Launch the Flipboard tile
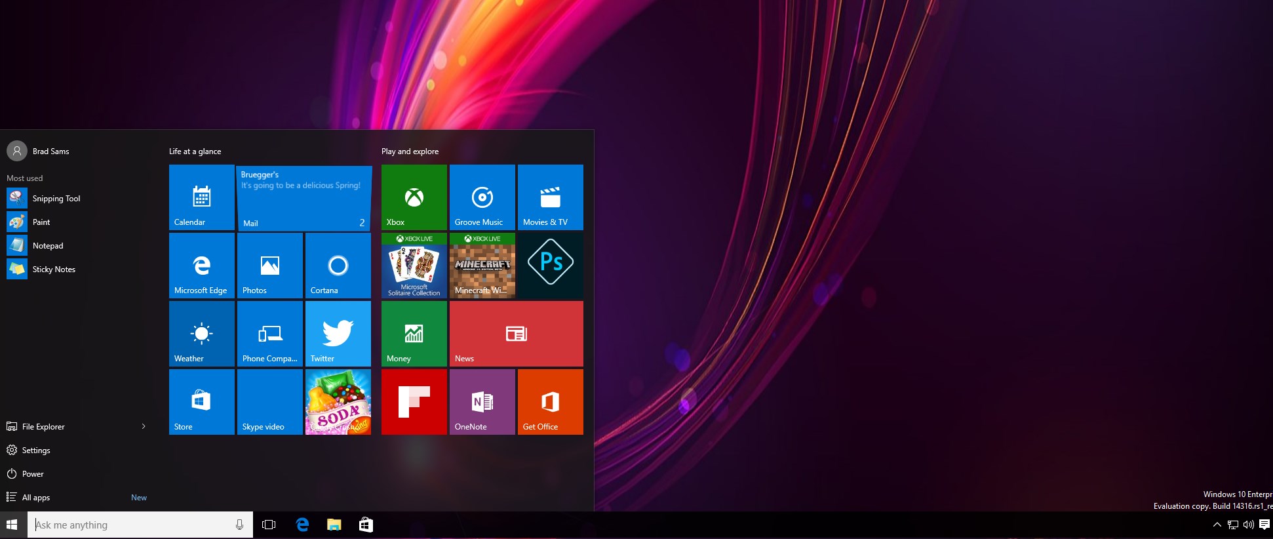1273x539 pixels. pos(414,402)
